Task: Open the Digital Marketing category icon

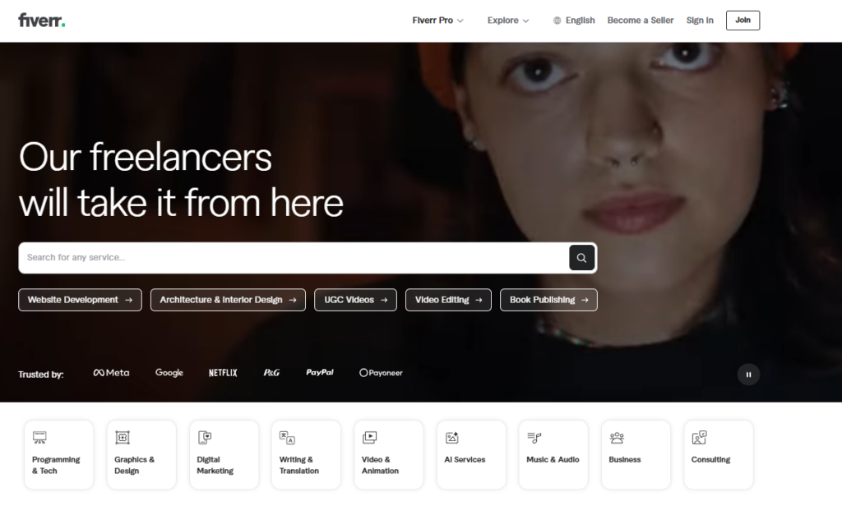Action: [205, 438]
